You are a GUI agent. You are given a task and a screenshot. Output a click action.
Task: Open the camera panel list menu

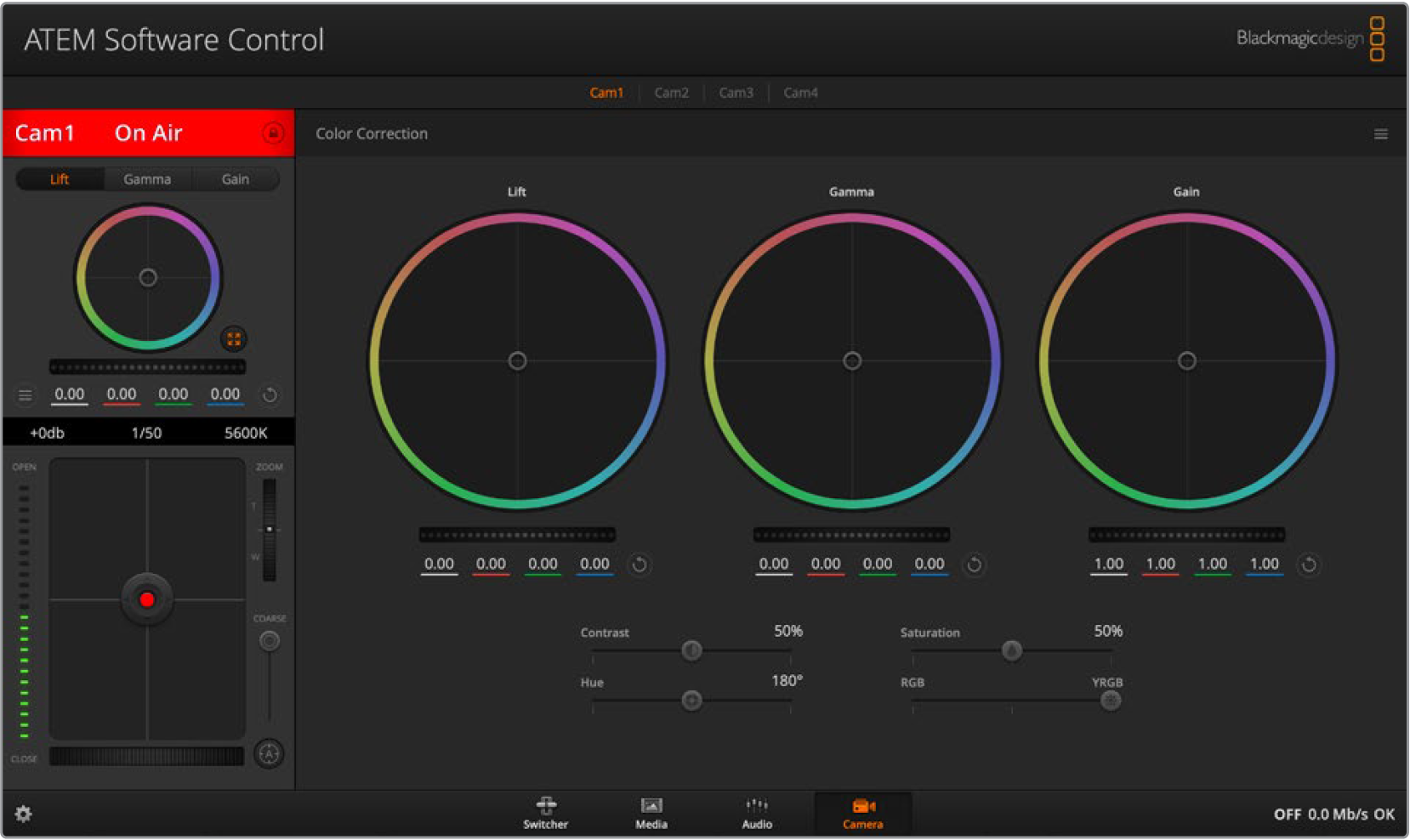[x=26, y=394]
